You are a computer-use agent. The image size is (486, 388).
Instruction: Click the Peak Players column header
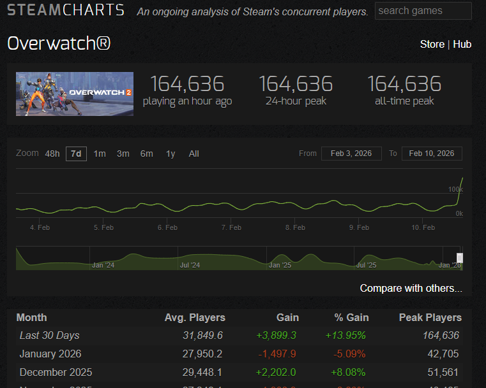pos(430,318)
